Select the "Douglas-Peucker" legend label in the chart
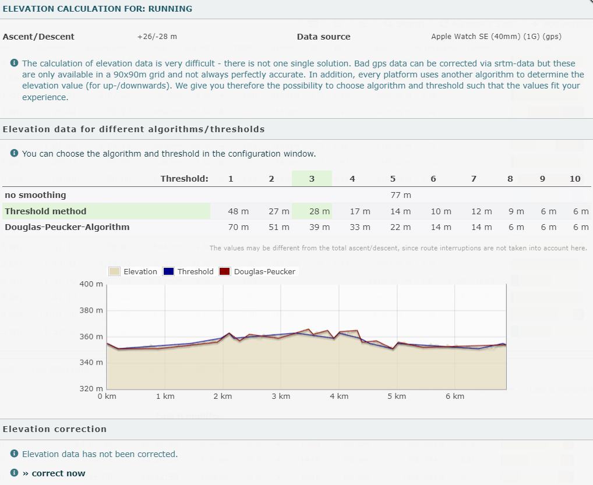593x485 pixels. pyautogui.click(x=264, y=271)
